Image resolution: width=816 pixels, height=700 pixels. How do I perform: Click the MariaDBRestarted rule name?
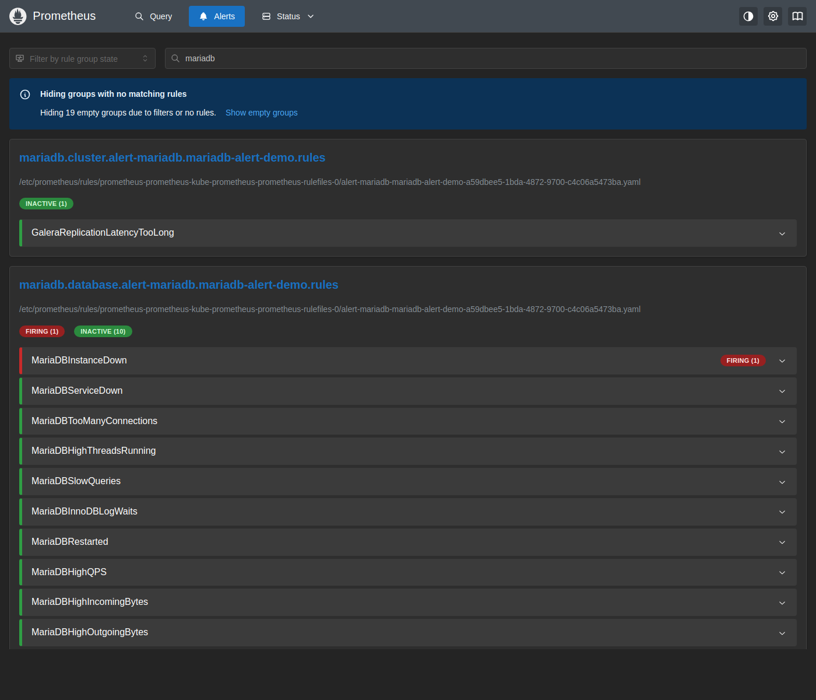point(70,542)
